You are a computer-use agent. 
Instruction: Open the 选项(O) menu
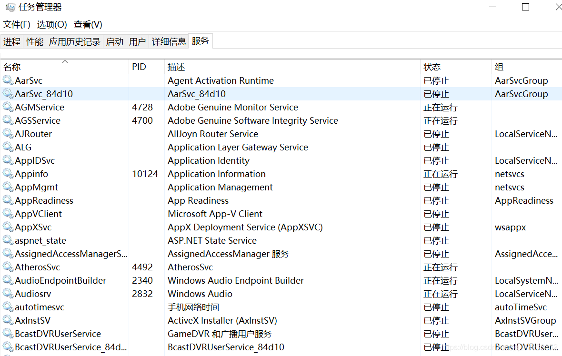click(x=52, y=24)
